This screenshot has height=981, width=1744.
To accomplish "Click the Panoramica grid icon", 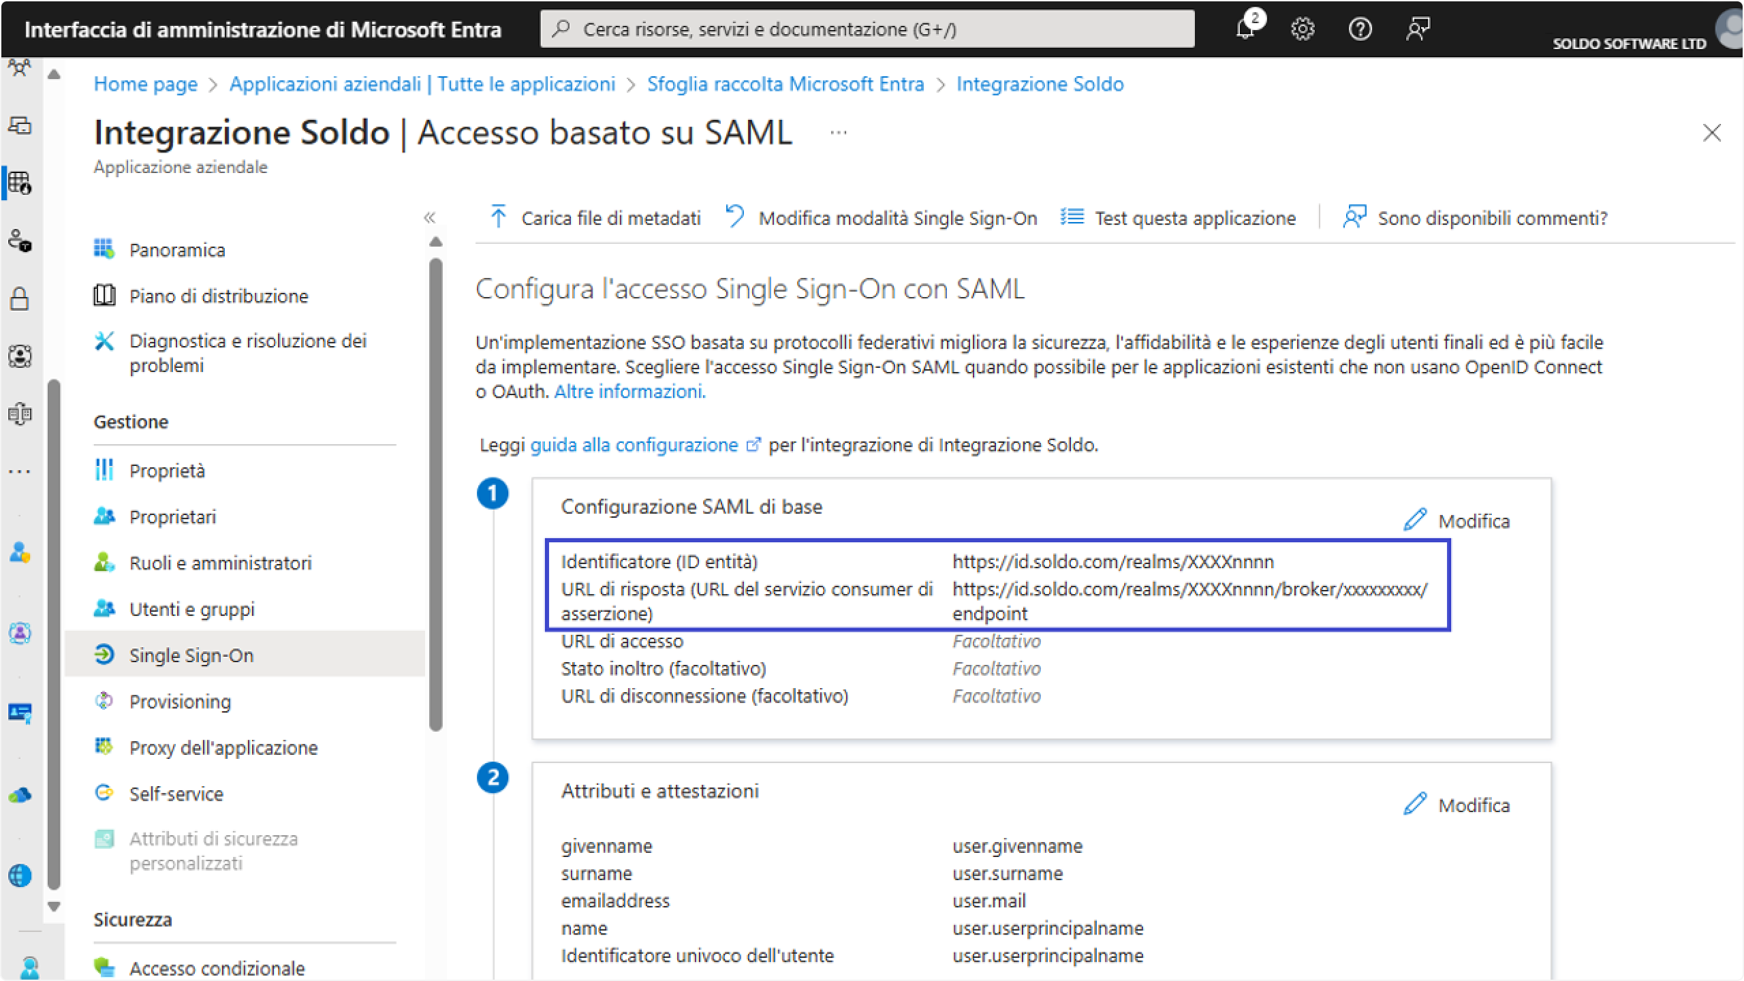I will (x=104, y=249).
